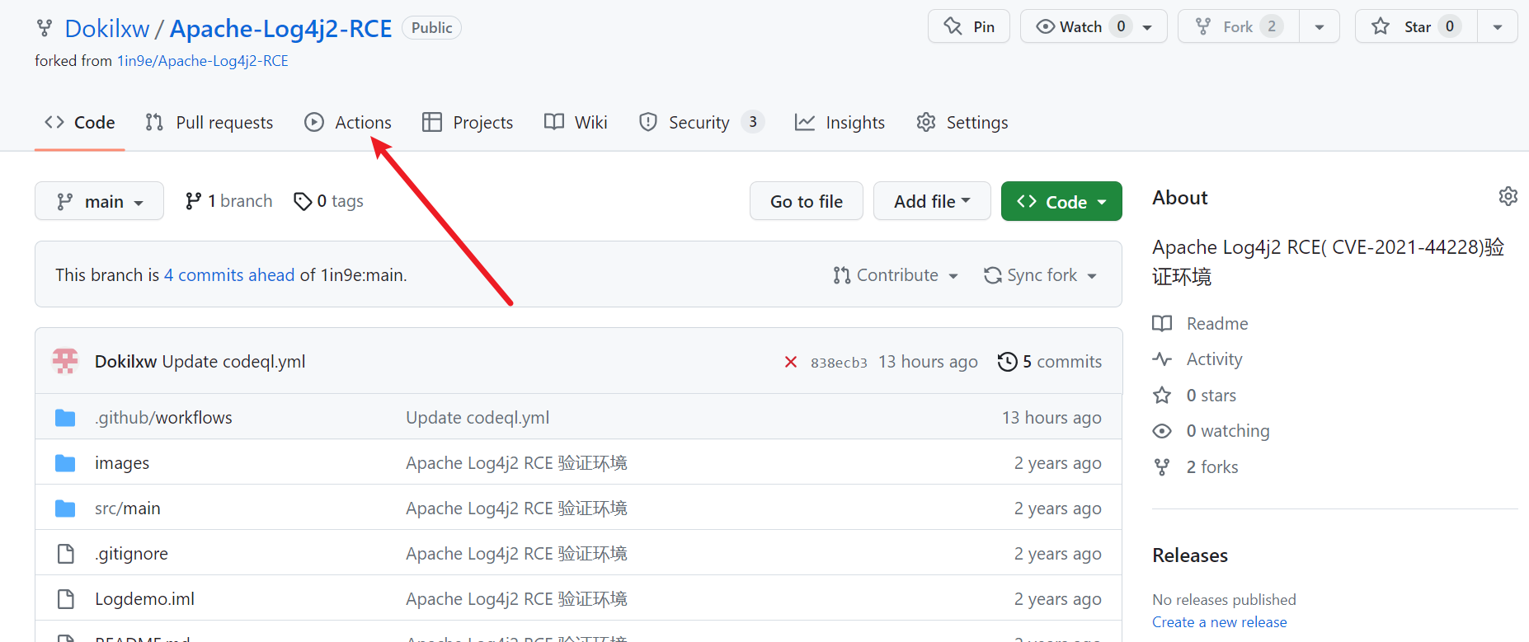Open the src/main folder
Viewport: 1529px width, 642px height.
[128, 508]
